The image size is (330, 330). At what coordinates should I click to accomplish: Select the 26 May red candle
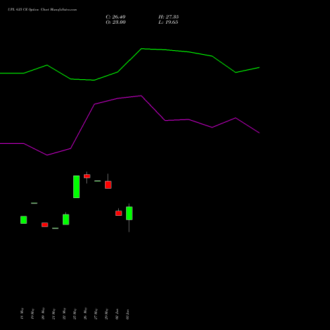[x=87, y=176]
